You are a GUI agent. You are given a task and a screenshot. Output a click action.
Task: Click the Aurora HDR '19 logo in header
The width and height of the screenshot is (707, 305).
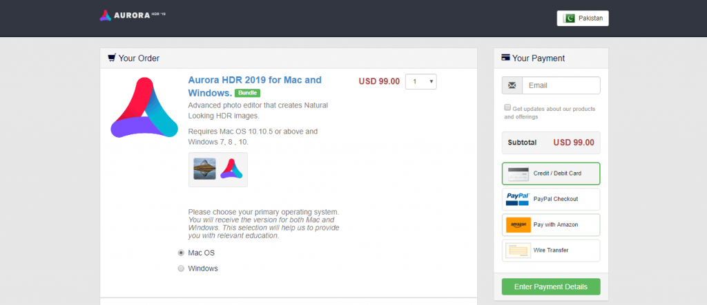click(x=133, y=15)
